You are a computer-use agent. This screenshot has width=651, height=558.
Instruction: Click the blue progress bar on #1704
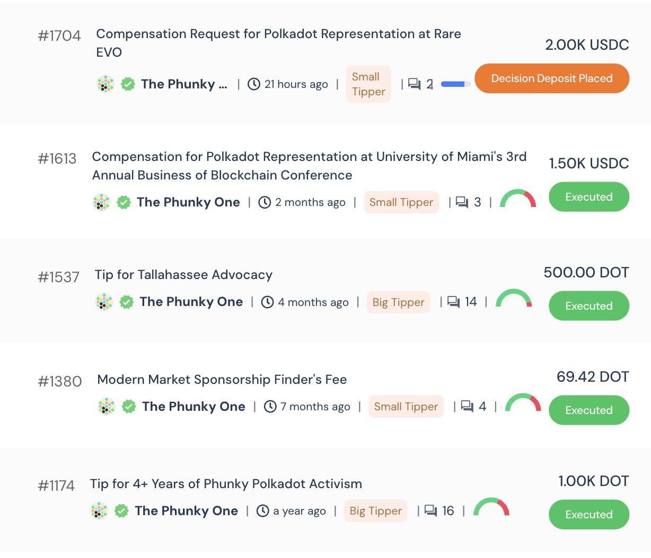(x=455, y=84)
